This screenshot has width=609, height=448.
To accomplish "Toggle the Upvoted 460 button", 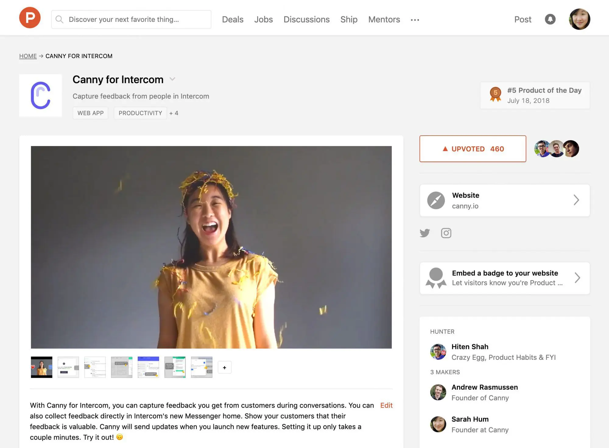I will click(x=473, y=149).
